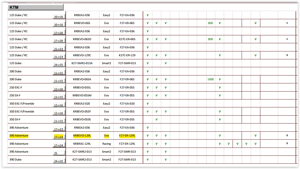Select the KRBEVO-055E part code cell

point(82,120)
